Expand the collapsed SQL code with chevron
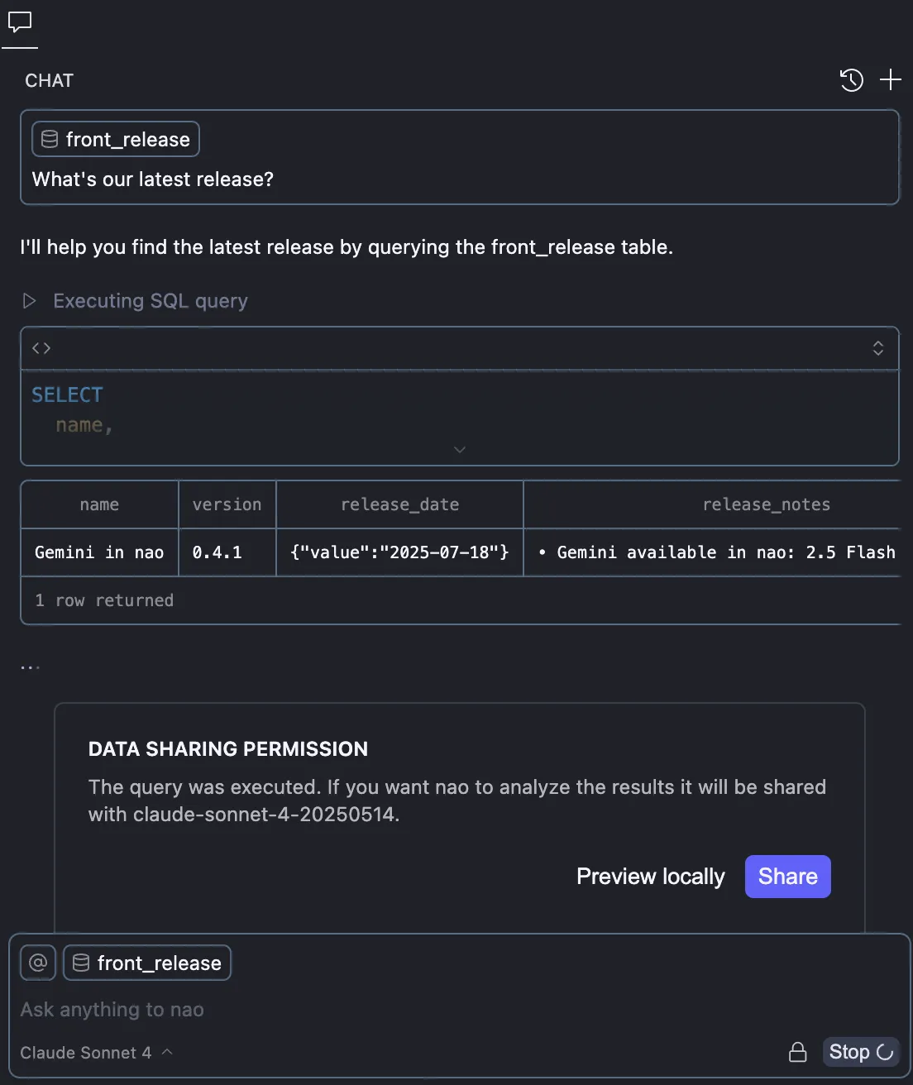Image resolution: width=913 pixels, height=1085 pixels. click(460, 449)
